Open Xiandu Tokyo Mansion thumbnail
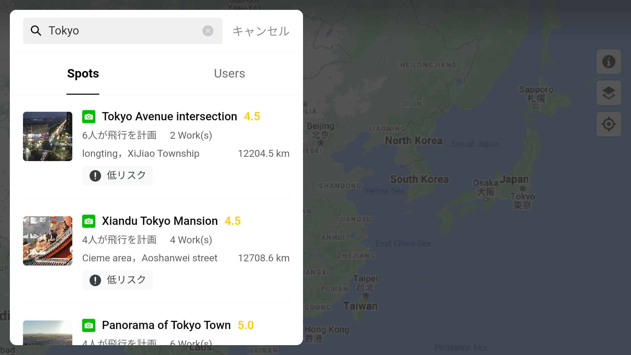The image size is (631, 355). tap(48, 241)
